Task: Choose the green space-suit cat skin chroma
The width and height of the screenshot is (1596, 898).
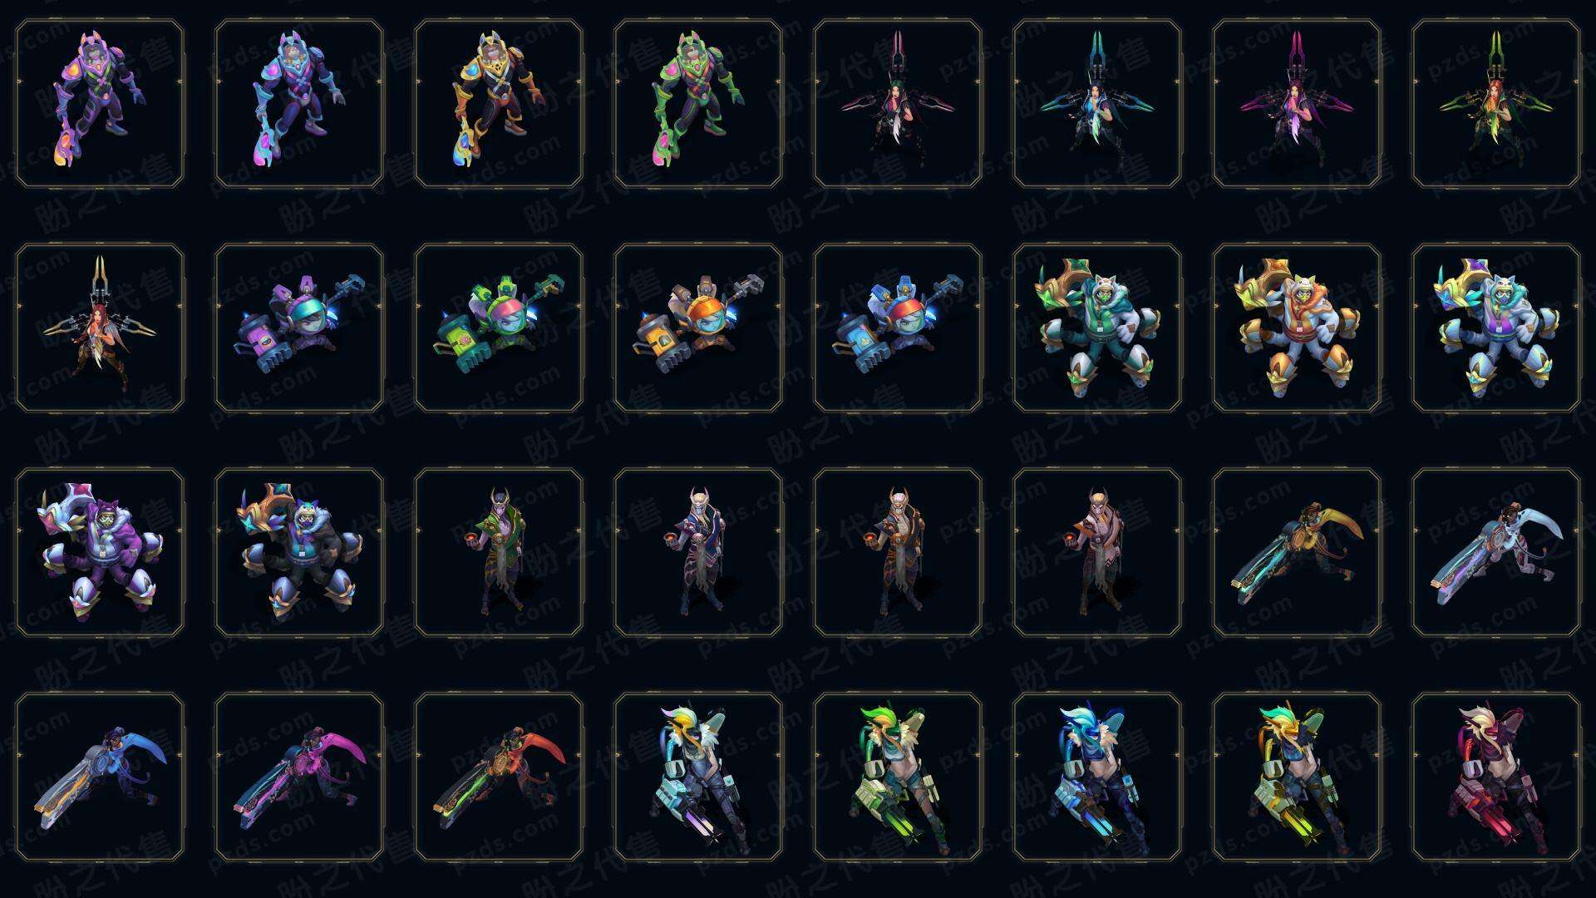Action: click(698, 104)
